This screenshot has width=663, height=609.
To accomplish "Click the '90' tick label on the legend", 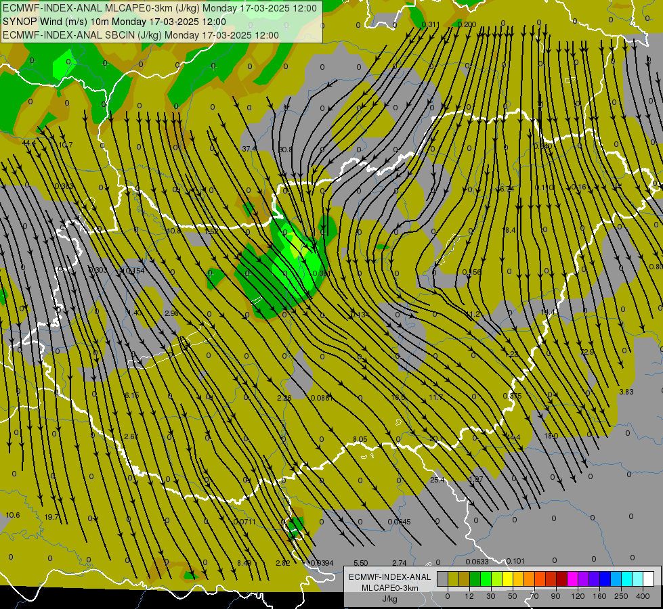I will click(x=555, y=596).
